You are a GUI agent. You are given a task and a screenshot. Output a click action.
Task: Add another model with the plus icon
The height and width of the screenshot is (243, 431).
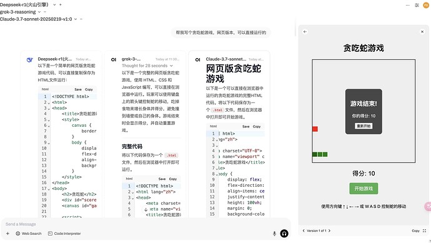pos(61,4)
